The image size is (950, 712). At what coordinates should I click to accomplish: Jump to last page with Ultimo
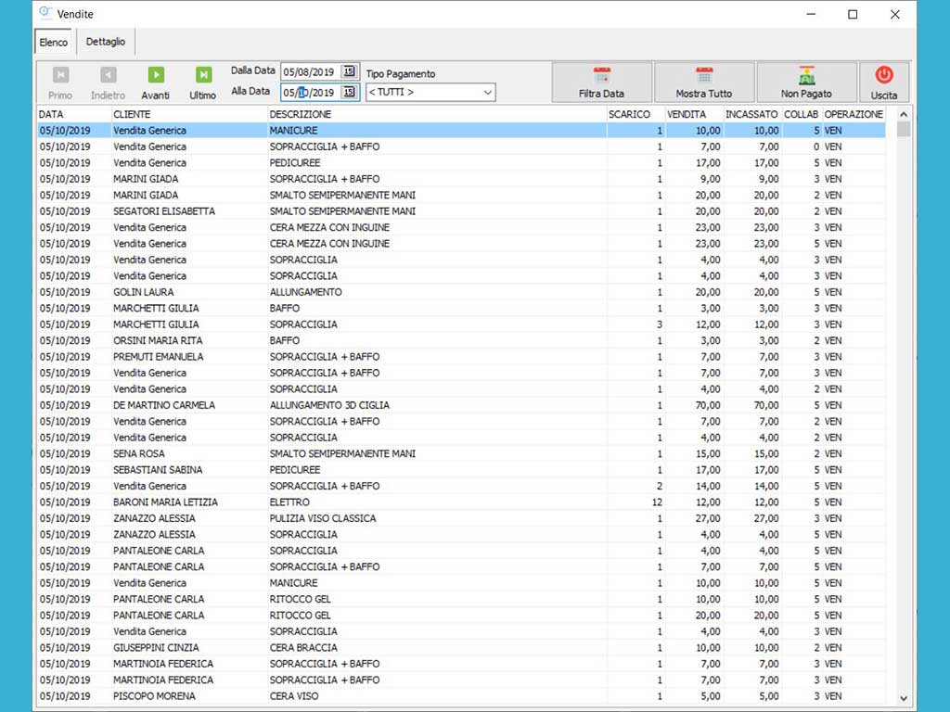202,75
